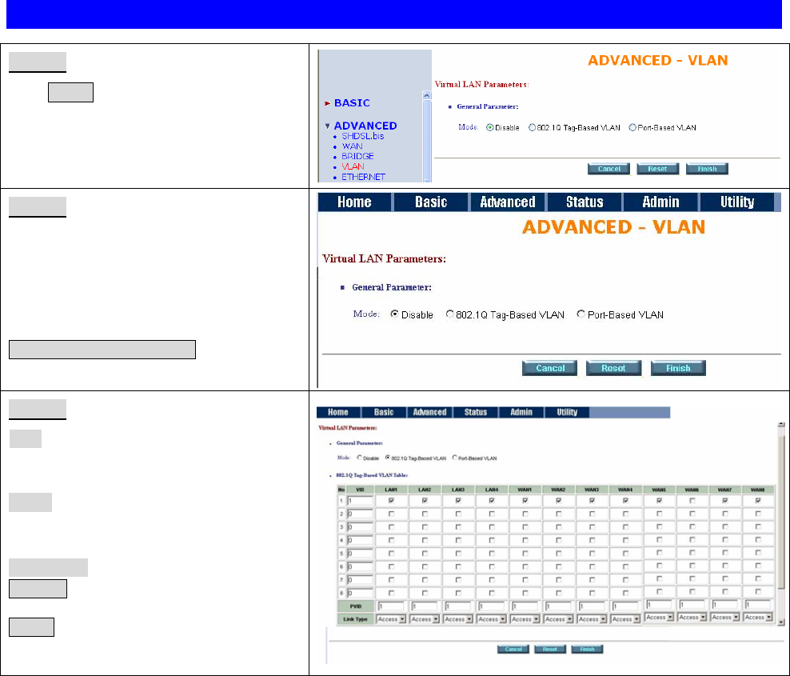Click the sidebar menu scroll-up arrow
The height and width of the screenshot is (676, 790).
[427, 95]
